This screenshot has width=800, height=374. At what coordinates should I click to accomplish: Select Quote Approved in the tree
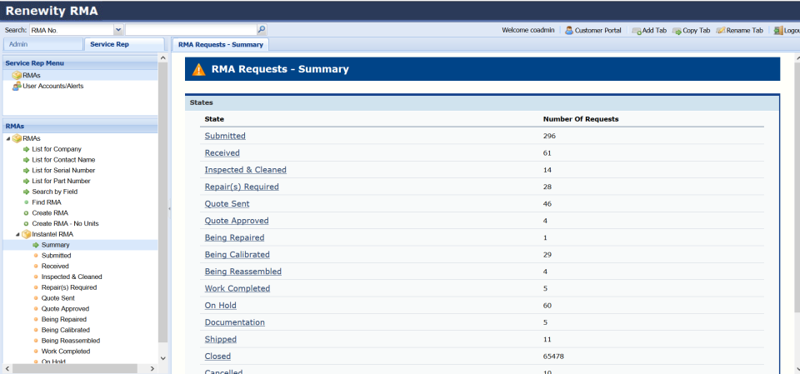pyautogui.click(x=65, y=309)
